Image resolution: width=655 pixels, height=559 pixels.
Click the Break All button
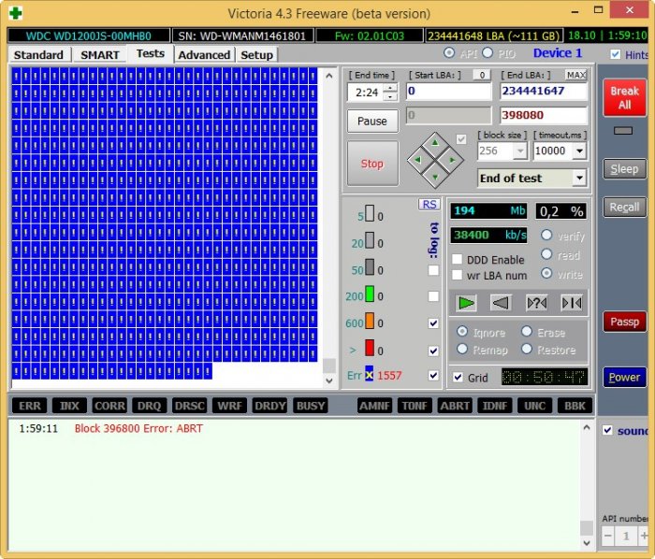[x=624, y=97]
